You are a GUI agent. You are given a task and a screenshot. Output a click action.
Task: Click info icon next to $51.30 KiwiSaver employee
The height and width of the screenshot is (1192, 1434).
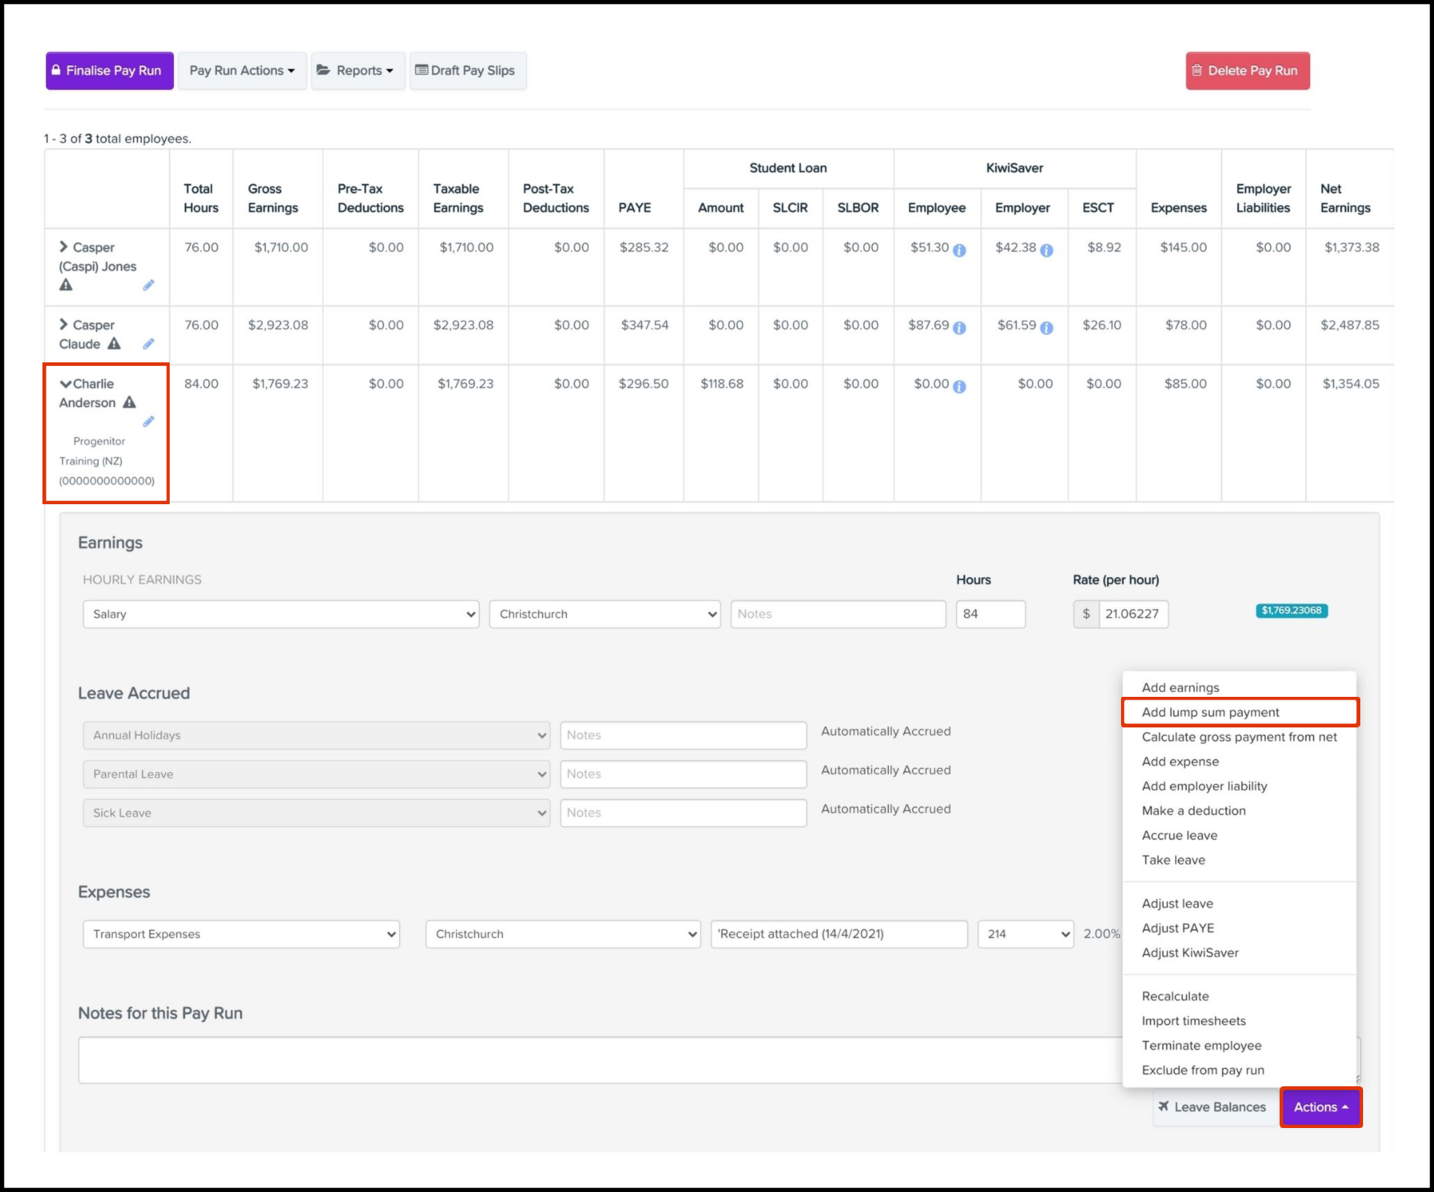click(959, 250)
